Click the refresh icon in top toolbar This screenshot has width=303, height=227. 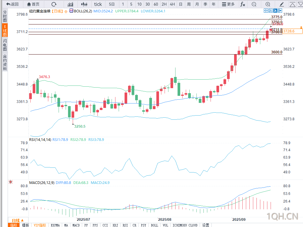pyautogui.click(x=54, y=4)
